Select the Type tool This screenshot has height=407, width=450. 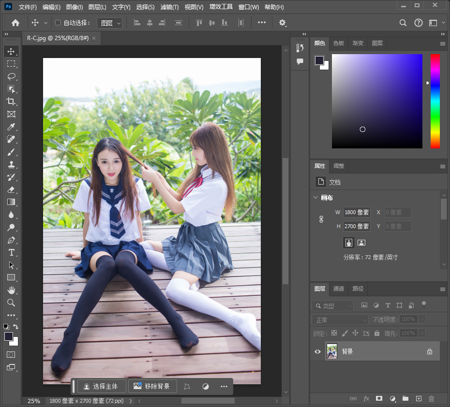pyautogui.click(x=11, y=252)
